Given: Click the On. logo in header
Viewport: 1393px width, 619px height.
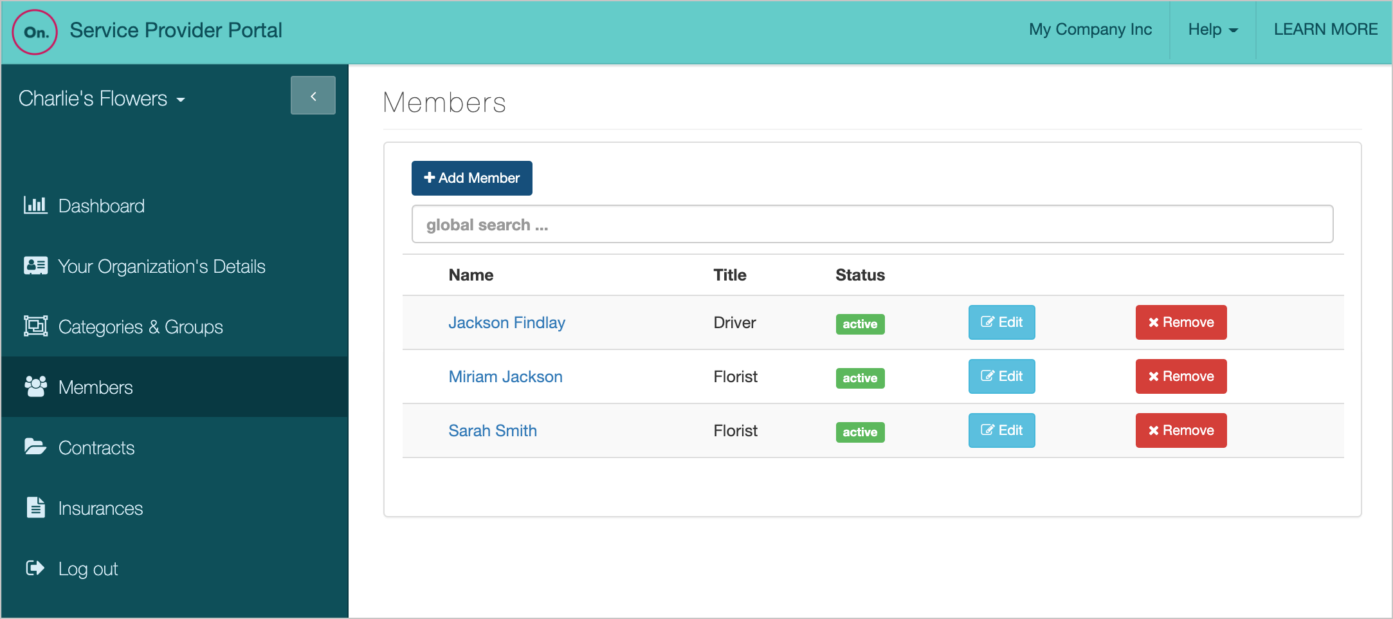Looking at the screenshot, I should (x=35, y=32).
